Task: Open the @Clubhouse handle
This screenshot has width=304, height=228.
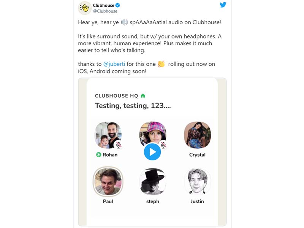Action: [105, 11]
